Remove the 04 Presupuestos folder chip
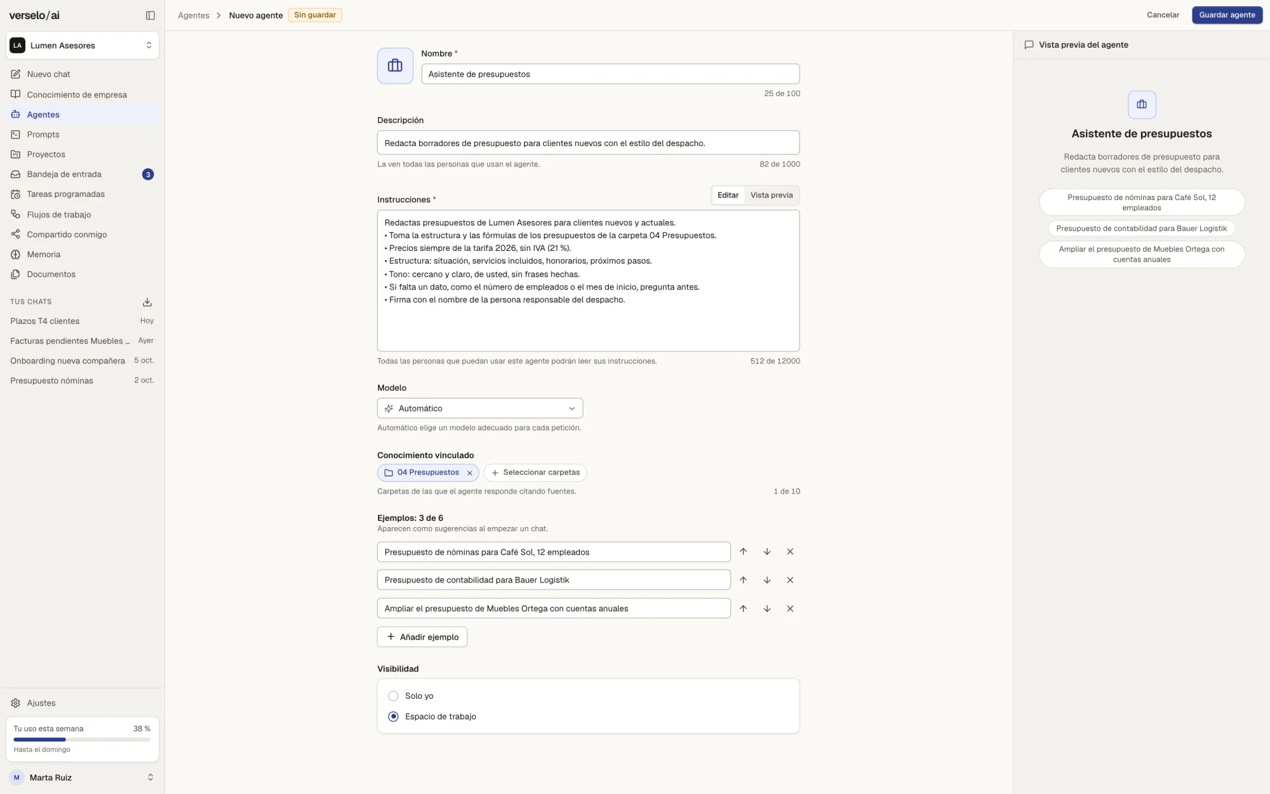Image resolution: width=1270 pixels, height=794 pixels. pos(470,473)
